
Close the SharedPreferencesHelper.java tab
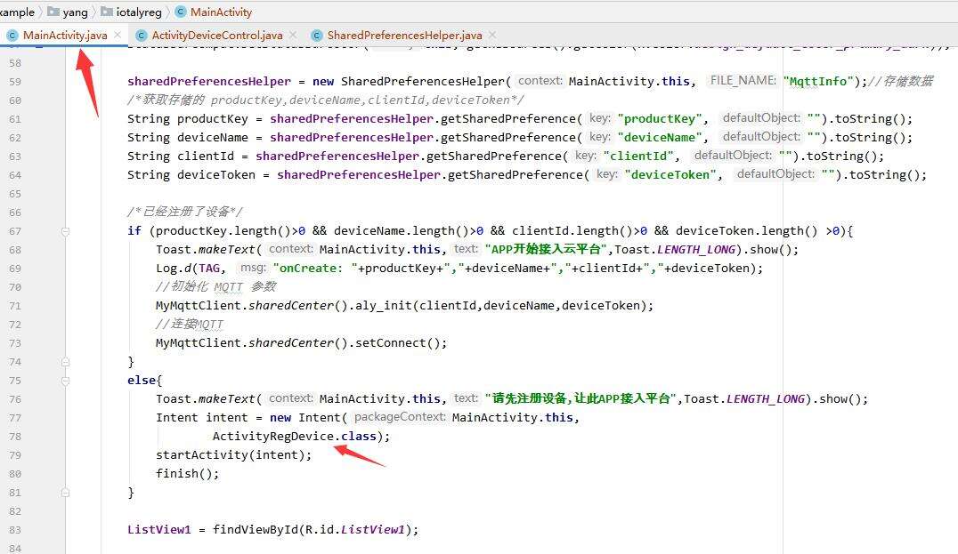point(492,36)
